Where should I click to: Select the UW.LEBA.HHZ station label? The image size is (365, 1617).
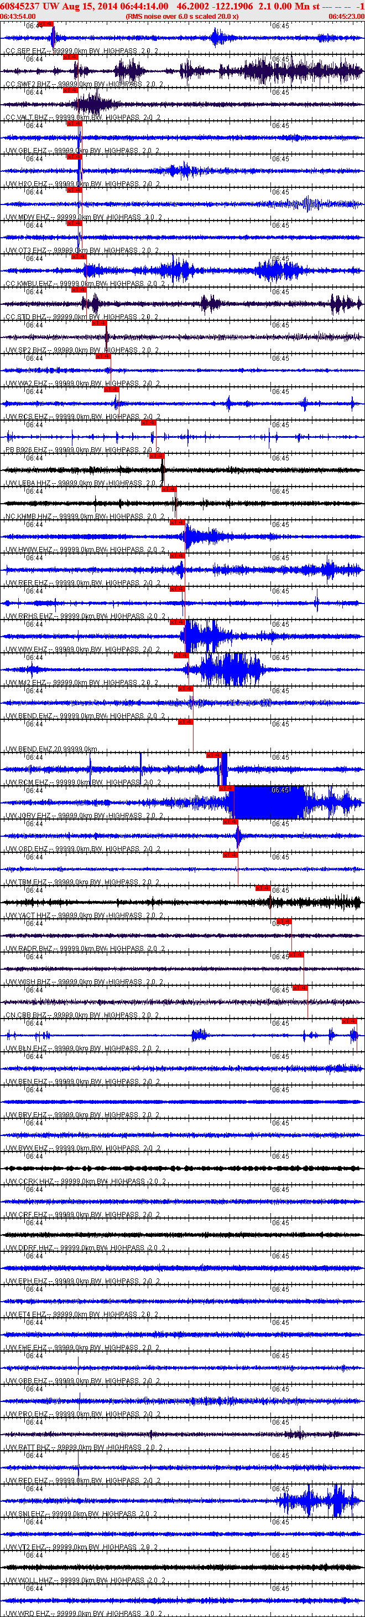tap(84, 483)
